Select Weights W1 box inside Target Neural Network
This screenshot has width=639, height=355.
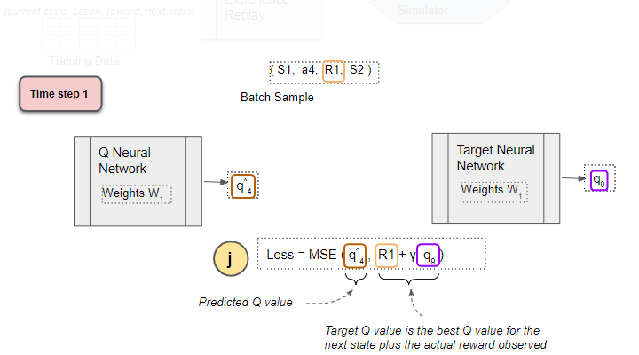click(493, 190)
